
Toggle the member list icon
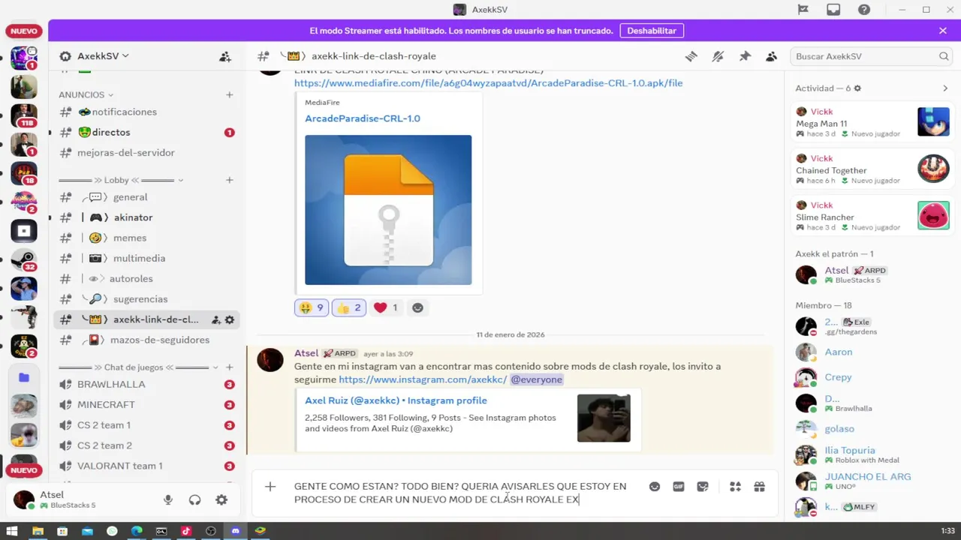coord(771,56)
